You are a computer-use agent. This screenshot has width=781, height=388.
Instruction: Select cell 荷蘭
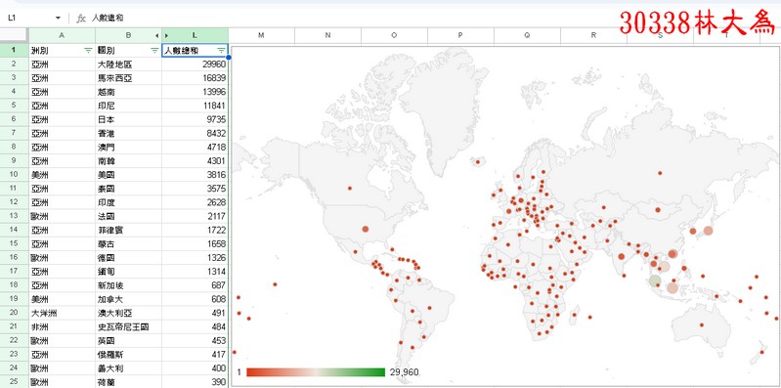[128, 382]
